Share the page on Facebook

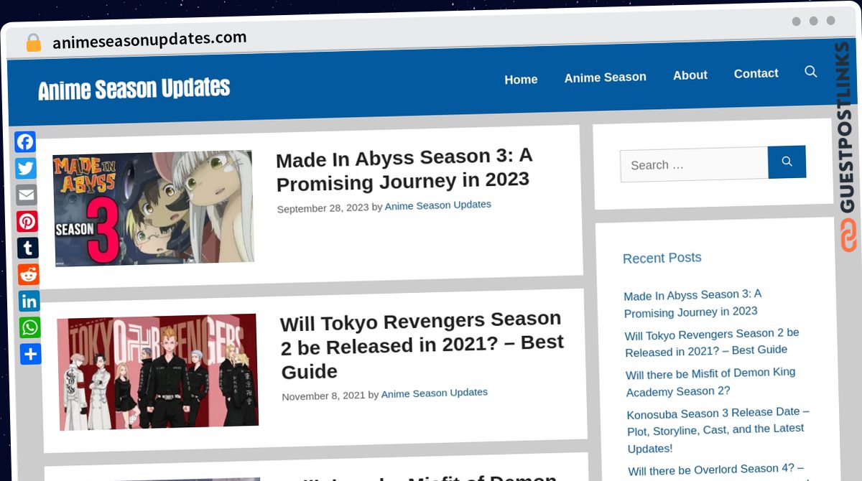point(25,142)
